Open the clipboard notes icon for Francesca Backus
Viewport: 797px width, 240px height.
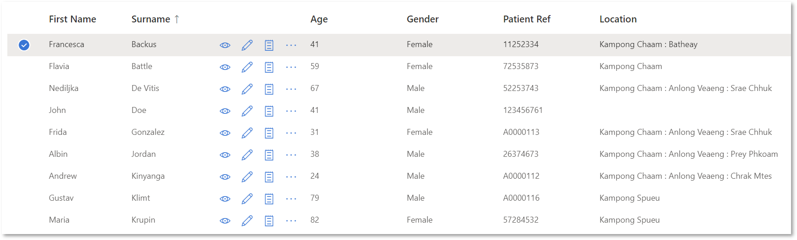pos(269,45)
